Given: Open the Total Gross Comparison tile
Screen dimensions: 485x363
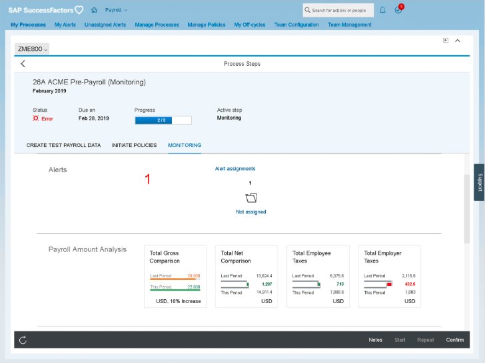Looking at the screenshot, I should pos(175,277).
